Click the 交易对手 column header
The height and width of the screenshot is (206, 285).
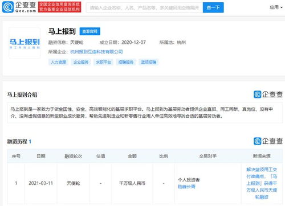(x=207, y=156)
